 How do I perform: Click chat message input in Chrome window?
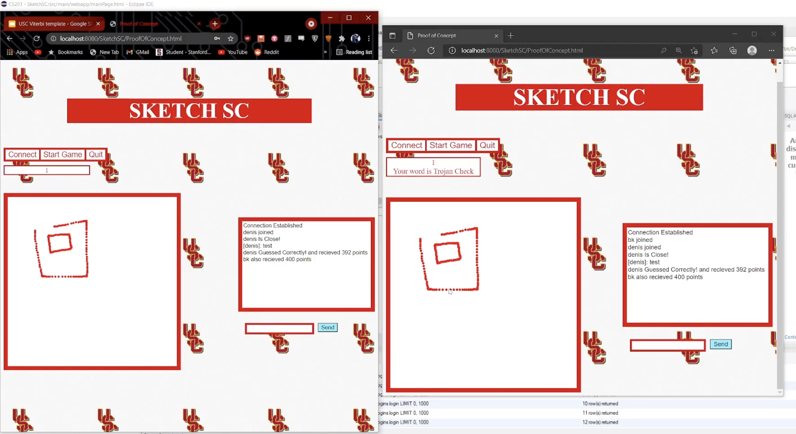click(279, 328)
